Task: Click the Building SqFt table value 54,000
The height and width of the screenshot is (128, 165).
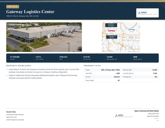Action: tap(155, 70)
